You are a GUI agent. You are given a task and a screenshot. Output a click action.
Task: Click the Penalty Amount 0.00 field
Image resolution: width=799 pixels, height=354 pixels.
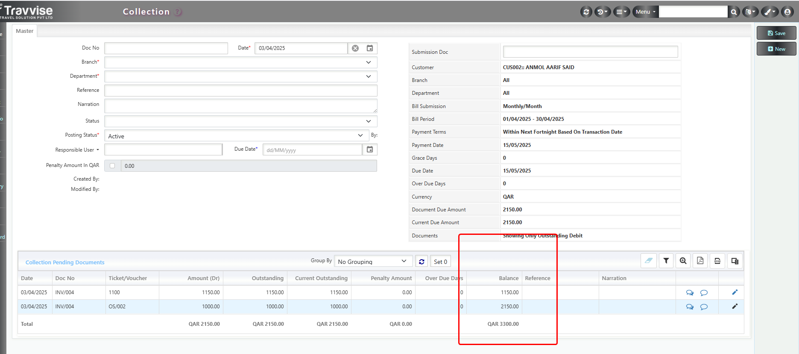click(x=249, y=166)
